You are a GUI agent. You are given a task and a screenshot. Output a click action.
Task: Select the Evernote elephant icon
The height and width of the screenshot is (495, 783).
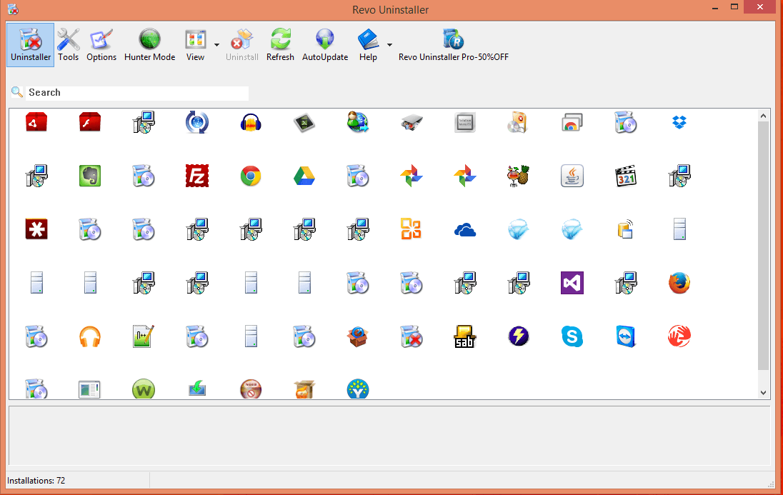pos(90,176)
